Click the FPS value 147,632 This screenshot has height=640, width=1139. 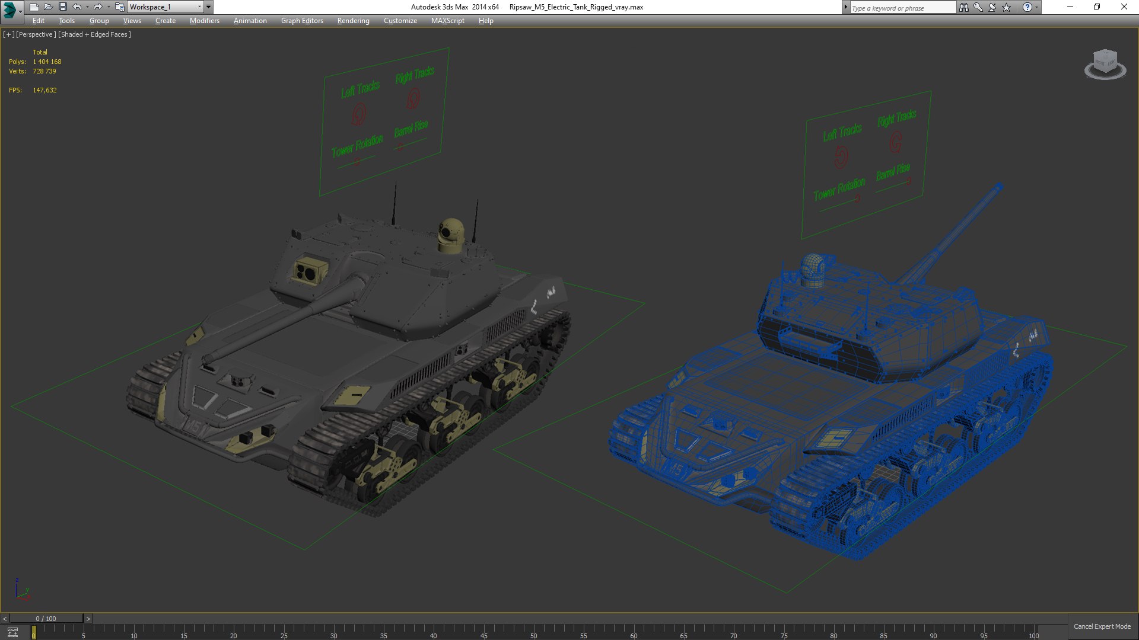click(44, 90)
